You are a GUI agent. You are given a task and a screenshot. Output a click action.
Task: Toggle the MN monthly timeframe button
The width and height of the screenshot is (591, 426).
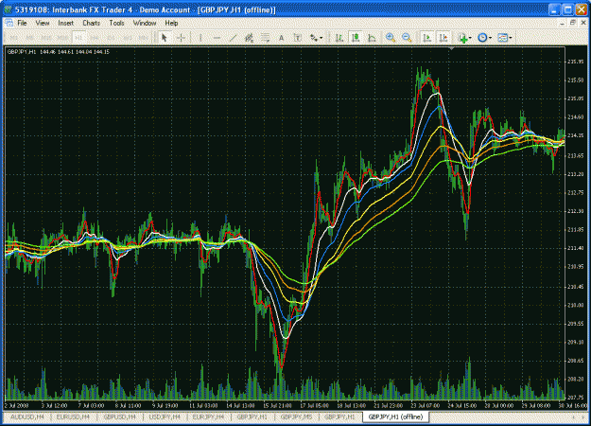[143, 38]
